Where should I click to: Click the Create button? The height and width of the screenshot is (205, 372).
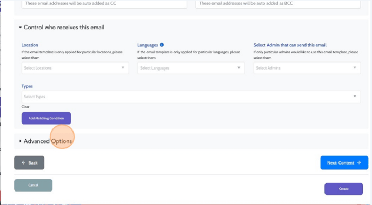click(x=343, y=189)
